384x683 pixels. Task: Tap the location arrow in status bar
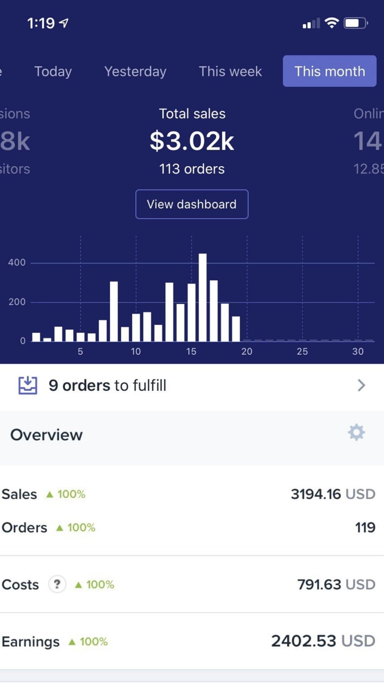click(x=64, y=23)
